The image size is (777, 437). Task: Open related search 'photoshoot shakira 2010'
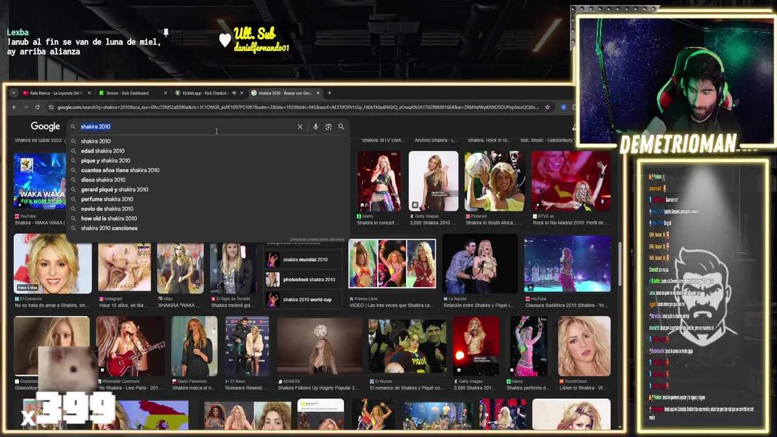302,280
